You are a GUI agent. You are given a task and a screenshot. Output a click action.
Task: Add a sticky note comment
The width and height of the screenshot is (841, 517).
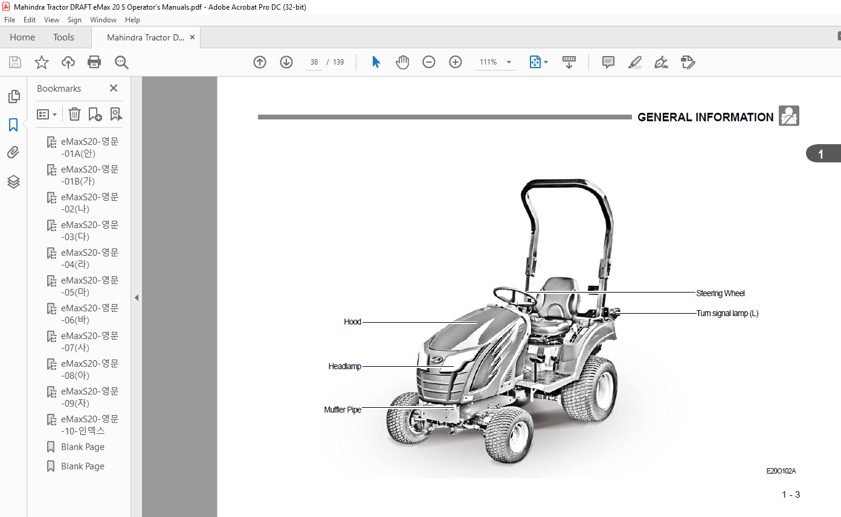[x=608, y=62]
